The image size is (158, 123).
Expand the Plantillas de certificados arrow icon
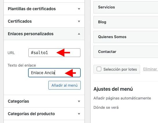tap(79, 9)
